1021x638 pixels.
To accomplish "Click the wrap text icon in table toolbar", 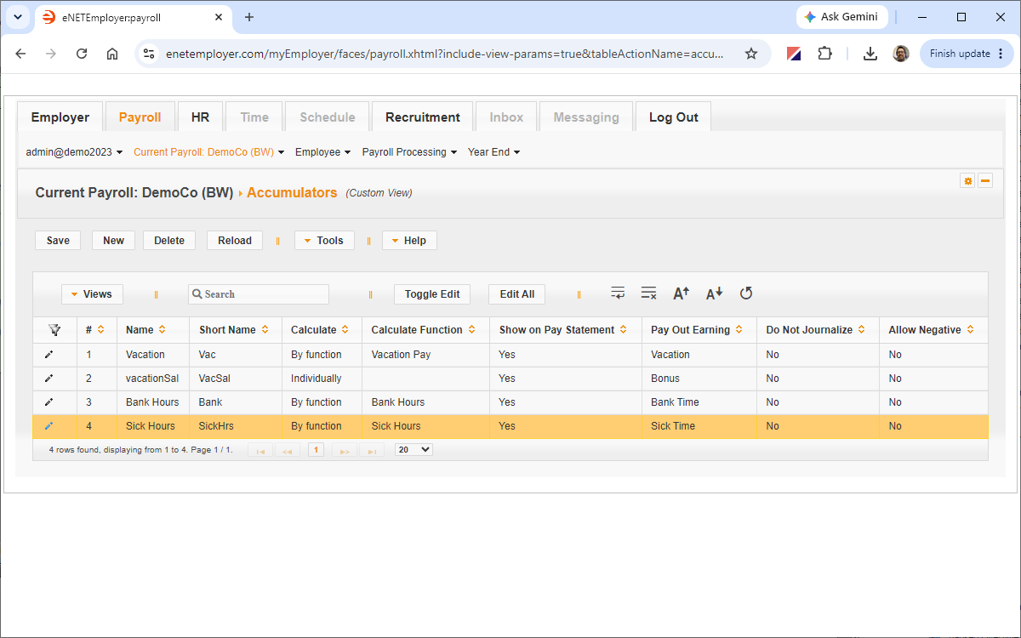I will (619, 293).
